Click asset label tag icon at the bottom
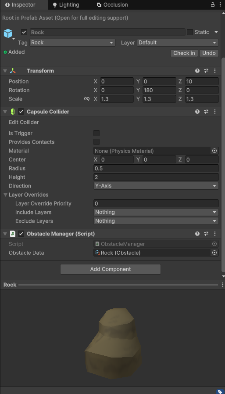The height and width of the screenshot is (394, 225). 220,391
